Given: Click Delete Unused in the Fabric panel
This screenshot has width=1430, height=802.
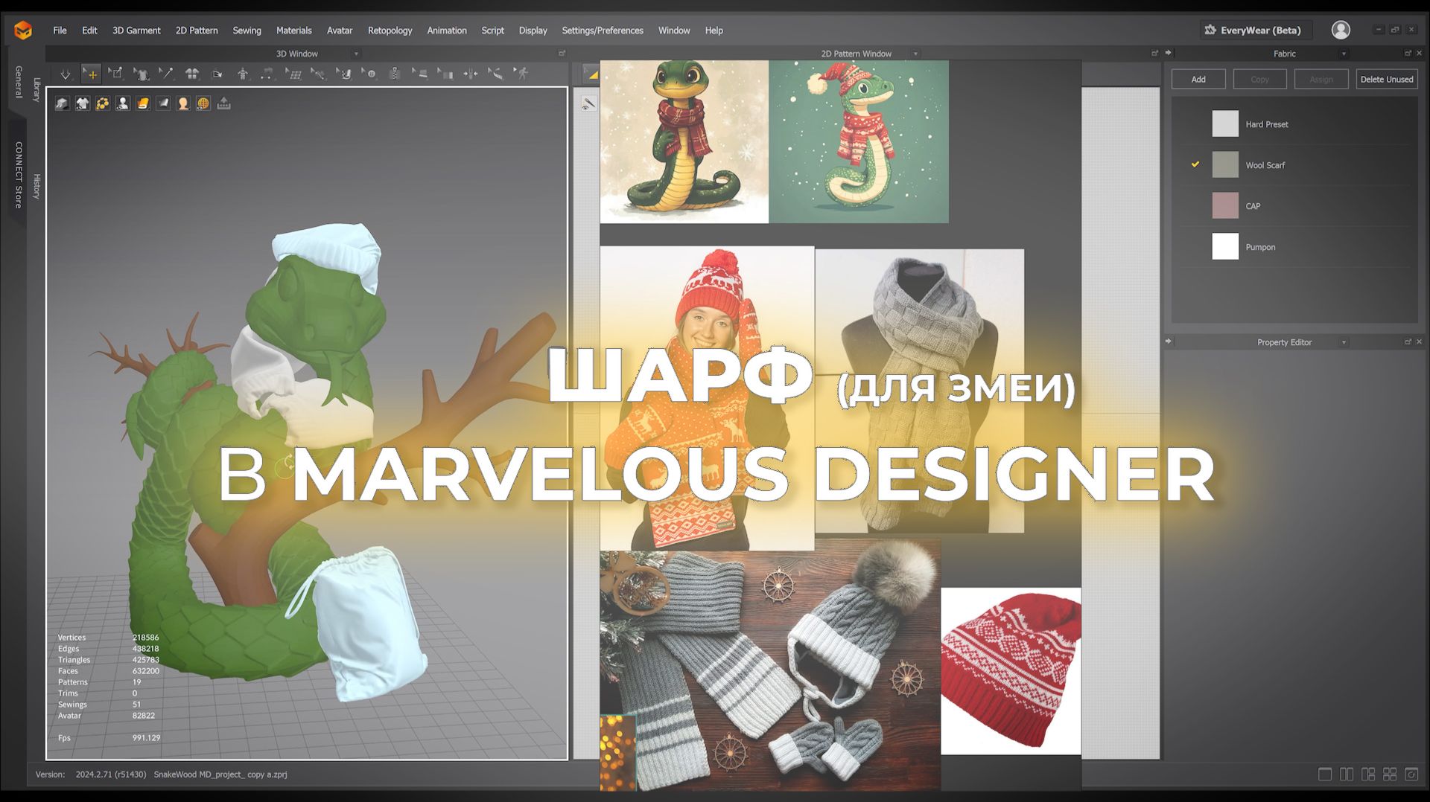Looking at the screenshot, I should click(x=1386, y=78).
